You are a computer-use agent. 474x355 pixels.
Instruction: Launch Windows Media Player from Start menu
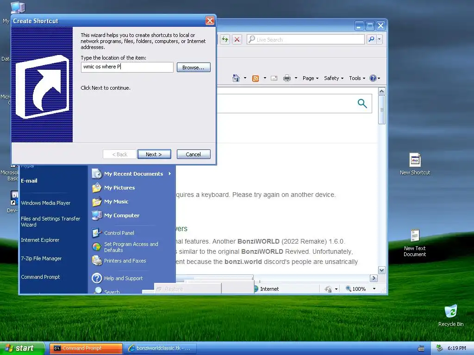(x=46, y=203)
